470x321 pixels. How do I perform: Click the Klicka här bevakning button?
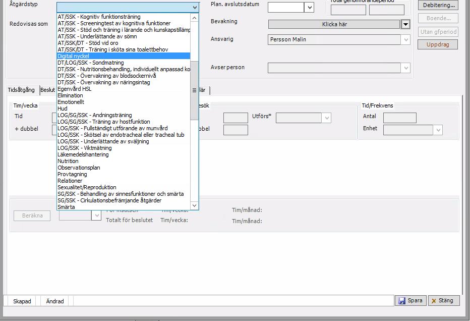[334, 24]
